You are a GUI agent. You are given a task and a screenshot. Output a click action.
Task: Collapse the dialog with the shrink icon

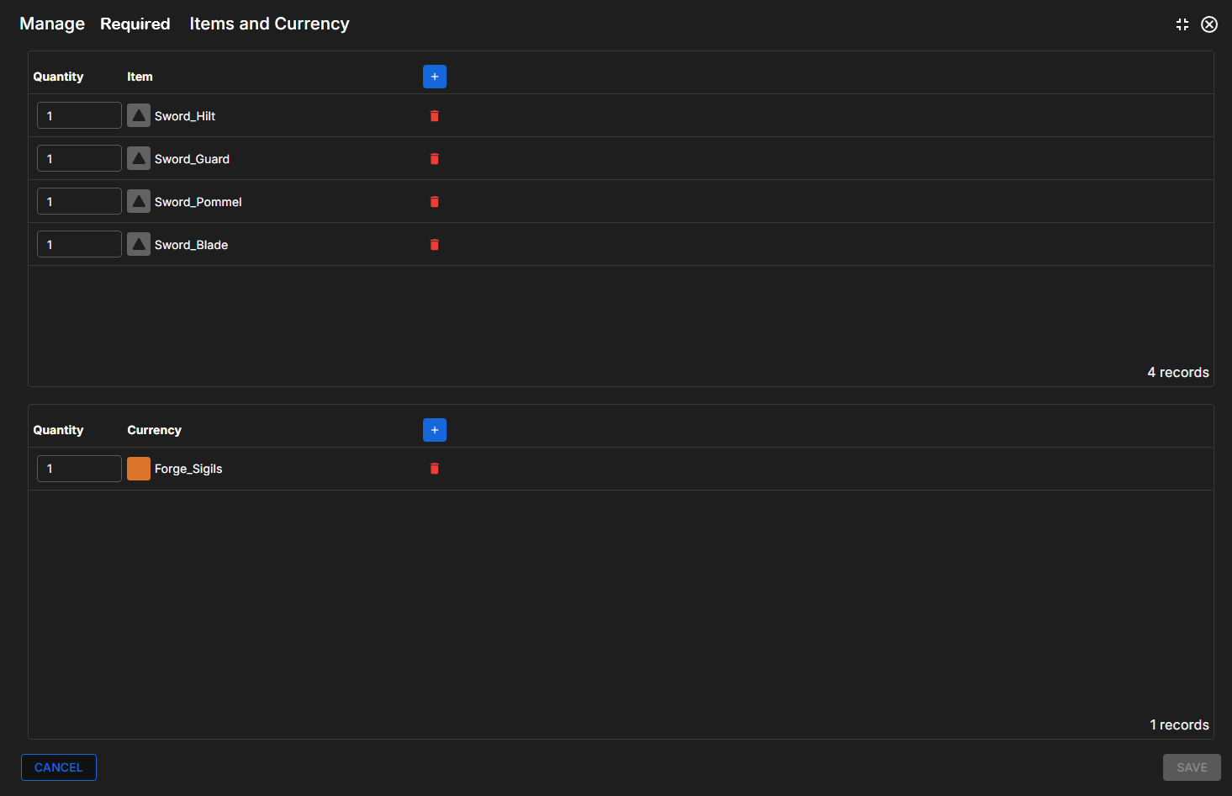(1182, 24)
